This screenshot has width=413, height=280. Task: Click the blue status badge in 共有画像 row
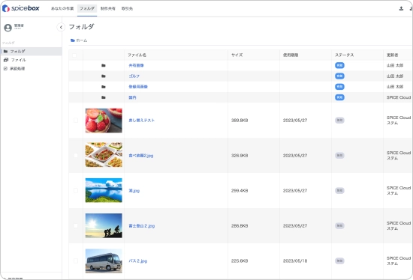(339, 65)
